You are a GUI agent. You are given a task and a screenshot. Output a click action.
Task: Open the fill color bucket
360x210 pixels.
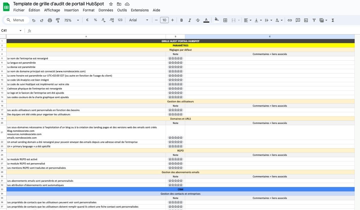click(x=217, y=20)
